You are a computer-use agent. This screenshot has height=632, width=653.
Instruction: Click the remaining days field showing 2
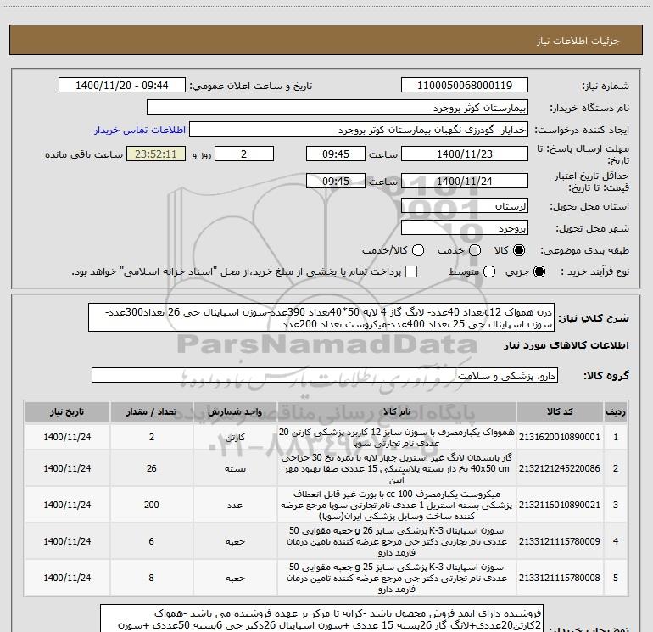(244, 154)
